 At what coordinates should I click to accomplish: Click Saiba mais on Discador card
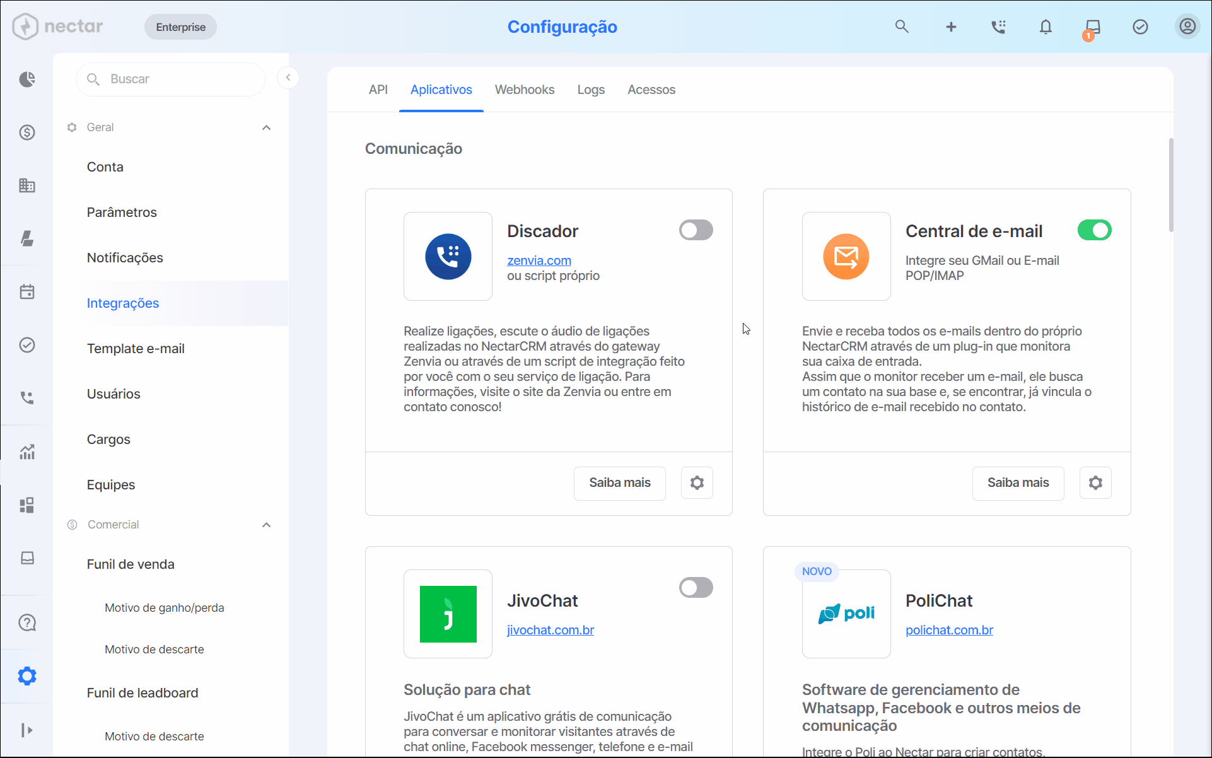pyautogui.click(x=620, y=483)
